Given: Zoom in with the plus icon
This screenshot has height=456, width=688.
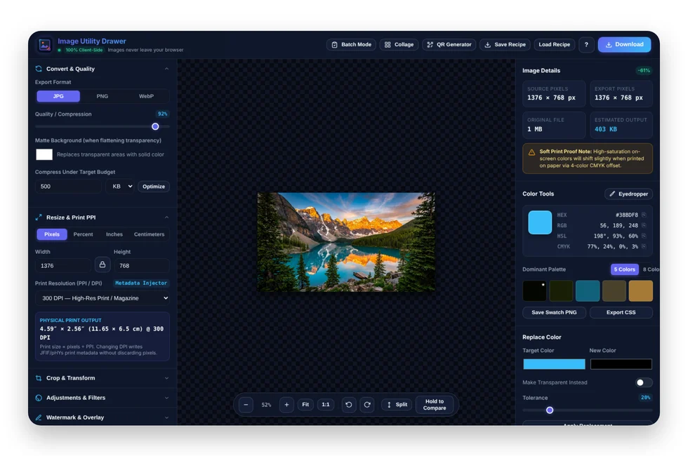Looking at the screenshot, I should (286, 405).
